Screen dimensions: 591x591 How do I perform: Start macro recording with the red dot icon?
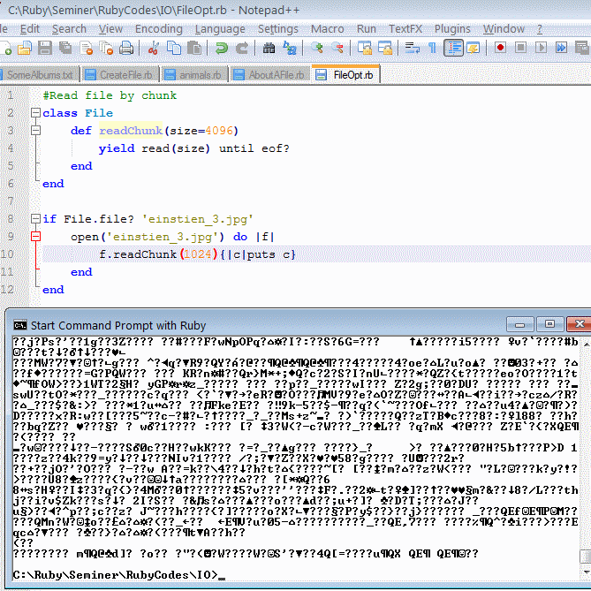(500, 48)
